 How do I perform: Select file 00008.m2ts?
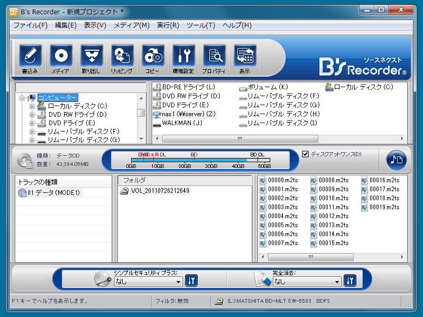329,180
